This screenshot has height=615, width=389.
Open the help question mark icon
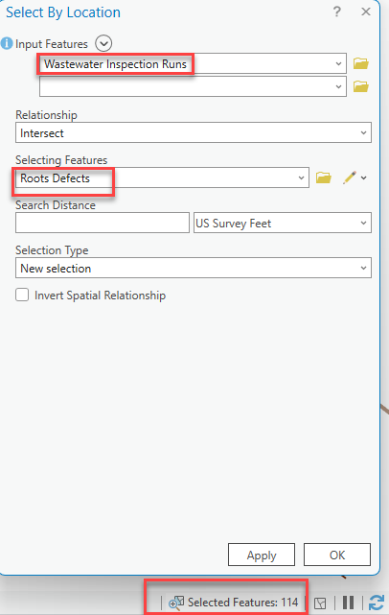click(x=337, y=12)
